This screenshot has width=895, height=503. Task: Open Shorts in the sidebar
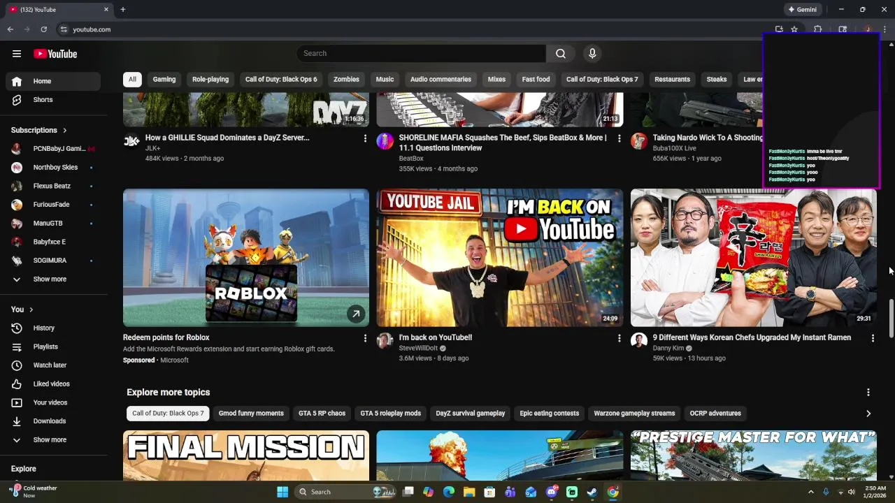[x=53, y=100]
